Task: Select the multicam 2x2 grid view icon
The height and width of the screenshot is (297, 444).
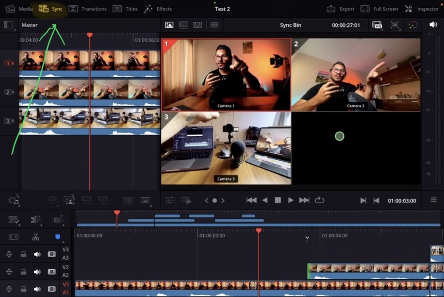Action: pos(213,25)
